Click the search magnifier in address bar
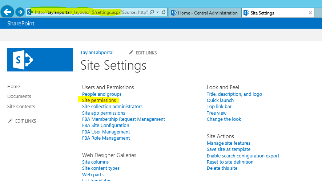Image resolution: width=322 pixels, height=181 pixels. pyautogui.click(x=152, y=12)
